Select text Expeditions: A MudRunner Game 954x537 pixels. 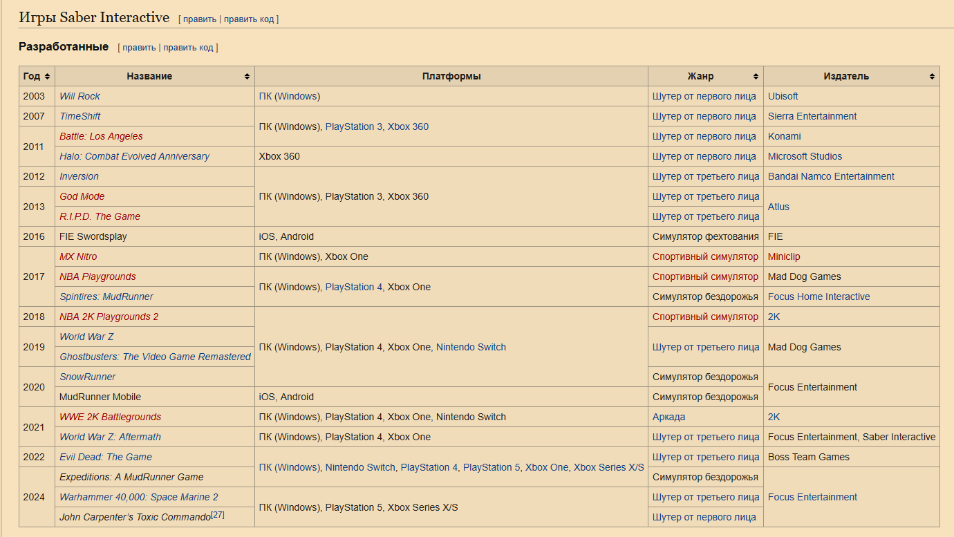point(131,477)
